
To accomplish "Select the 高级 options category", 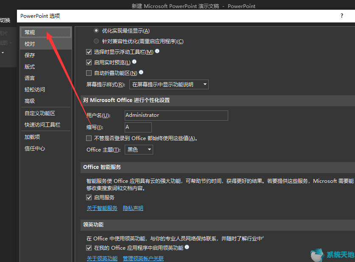I will (46, 101).
